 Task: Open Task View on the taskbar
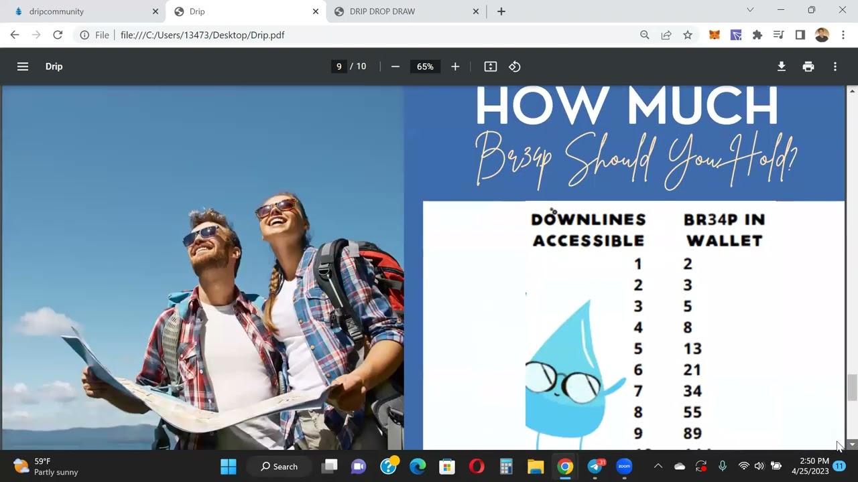pyautogui.click(x=329, y=466)
